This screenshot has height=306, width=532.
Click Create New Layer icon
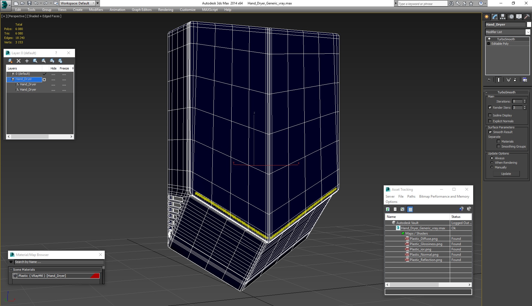click(x=10, y=61)
